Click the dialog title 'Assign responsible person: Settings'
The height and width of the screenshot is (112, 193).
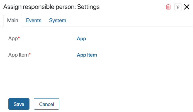click(x=51, y=7)
